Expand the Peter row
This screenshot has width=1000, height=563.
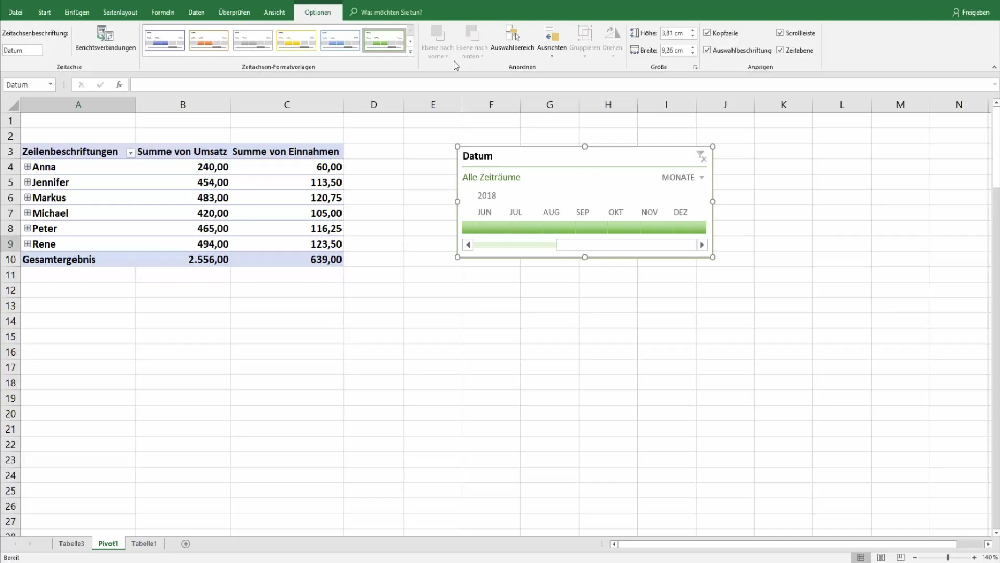coord(27,228)
